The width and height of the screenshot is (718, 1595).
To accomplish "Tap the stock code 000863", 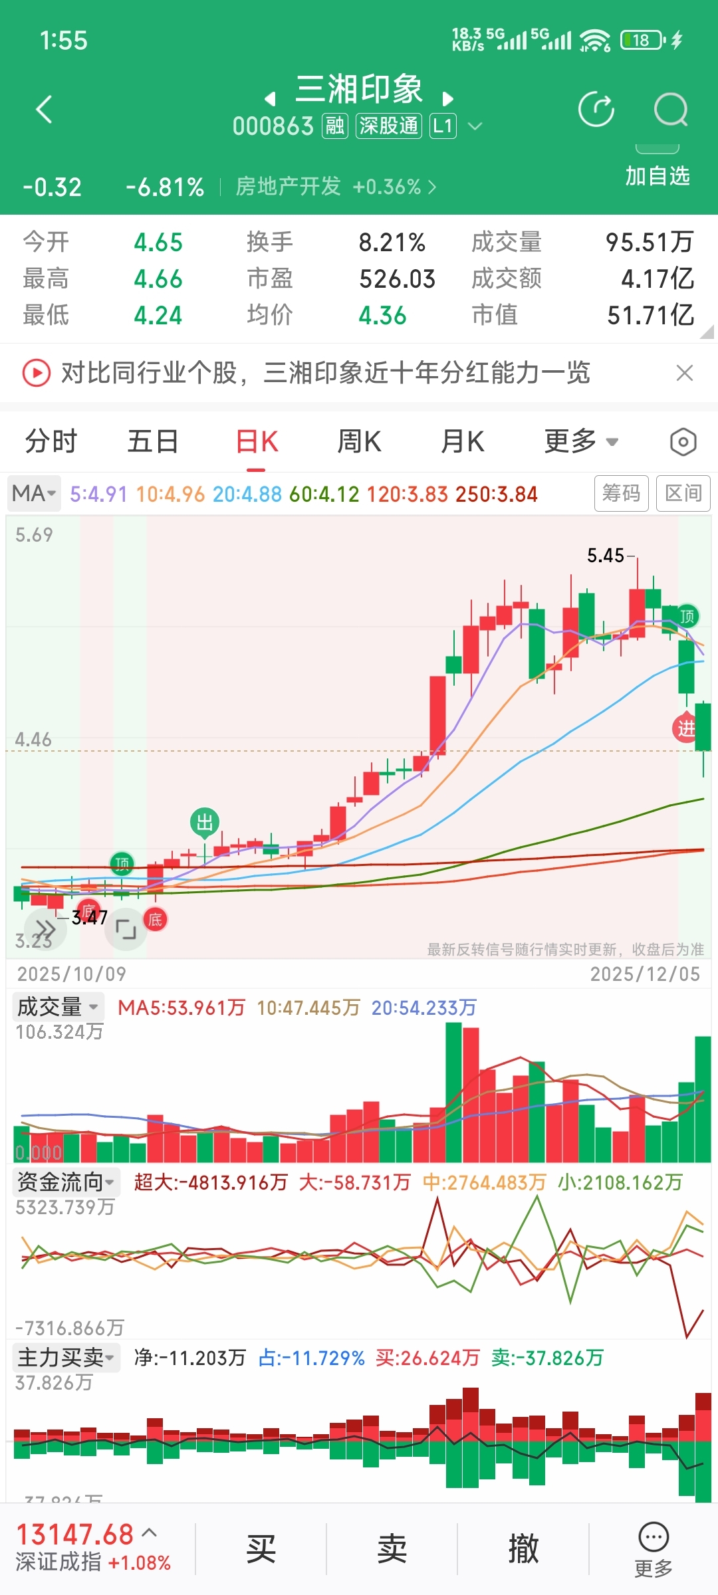I will click(x=273, y=126).
